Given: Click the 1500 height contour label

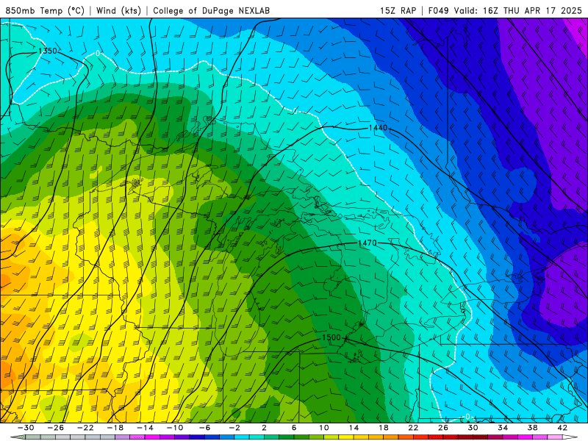Looking at the screenshot, I should point(331,337).
